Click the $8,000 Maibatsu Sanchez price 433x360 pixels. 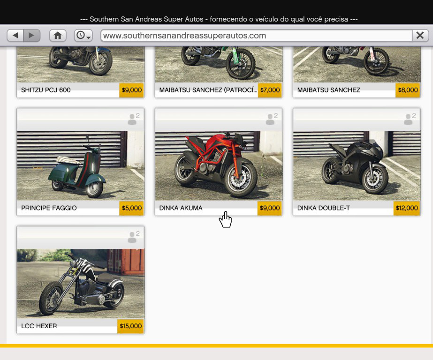[x=408, y=90]
